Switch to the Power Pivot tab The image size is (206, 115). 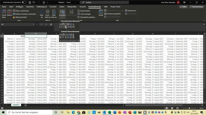(x=115, y=7)
